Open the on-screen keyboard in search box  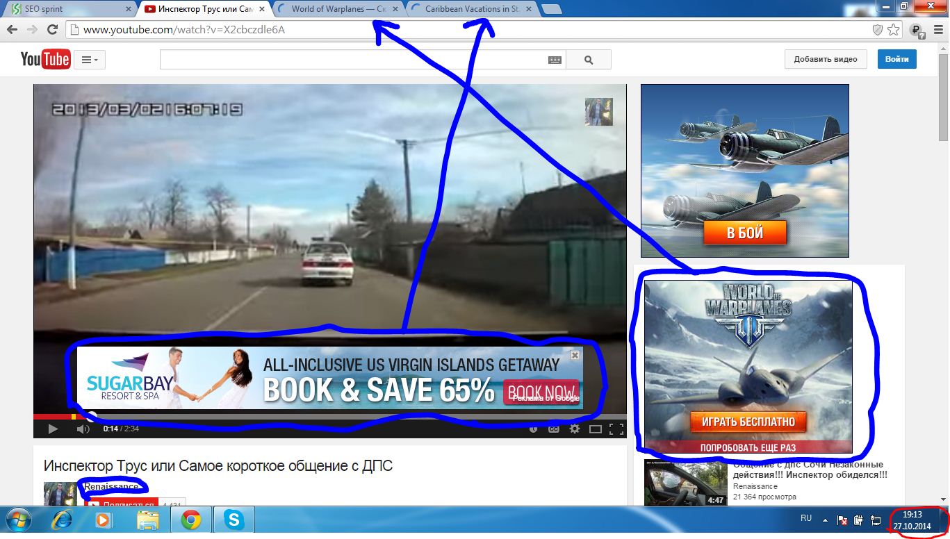555,60
